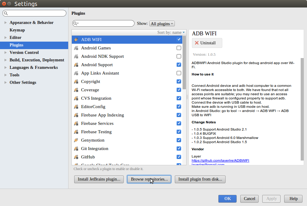Expand Languages & Frameworks arrow
Viewport: 307px width, 206px height.
(5, 67)
